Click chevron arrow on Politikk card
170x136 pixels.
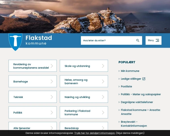coord(52,112)
